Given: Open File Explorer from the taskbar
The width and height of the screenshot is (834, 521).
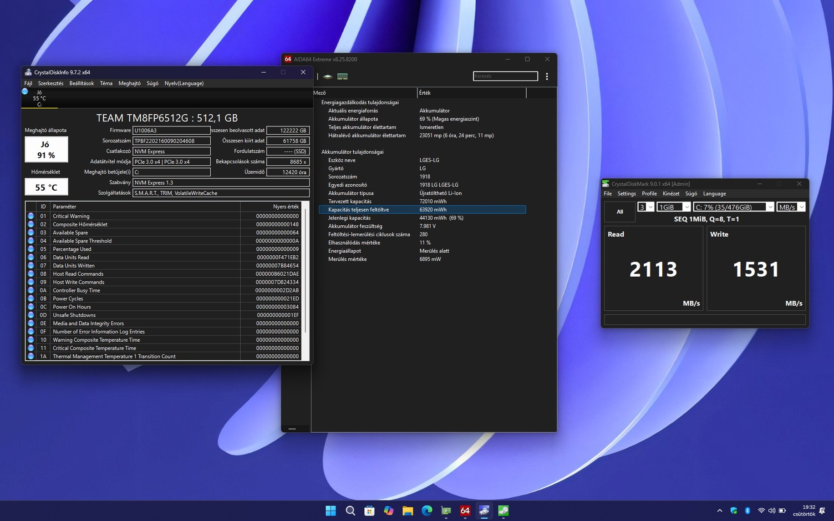Looking at the screenshot, I should pyautogui.click(x=407, y=511).
